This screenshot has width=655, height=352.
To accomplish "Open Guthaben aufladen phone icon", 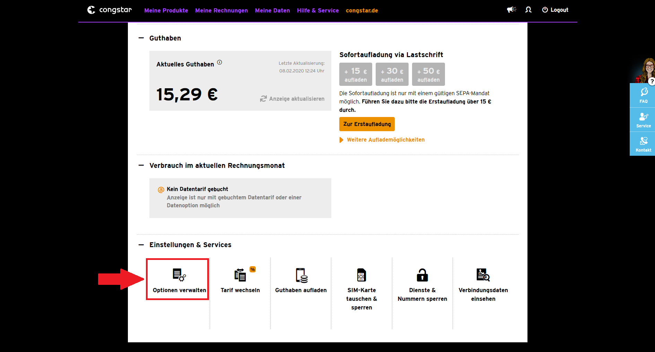I will tap(301, 275).
